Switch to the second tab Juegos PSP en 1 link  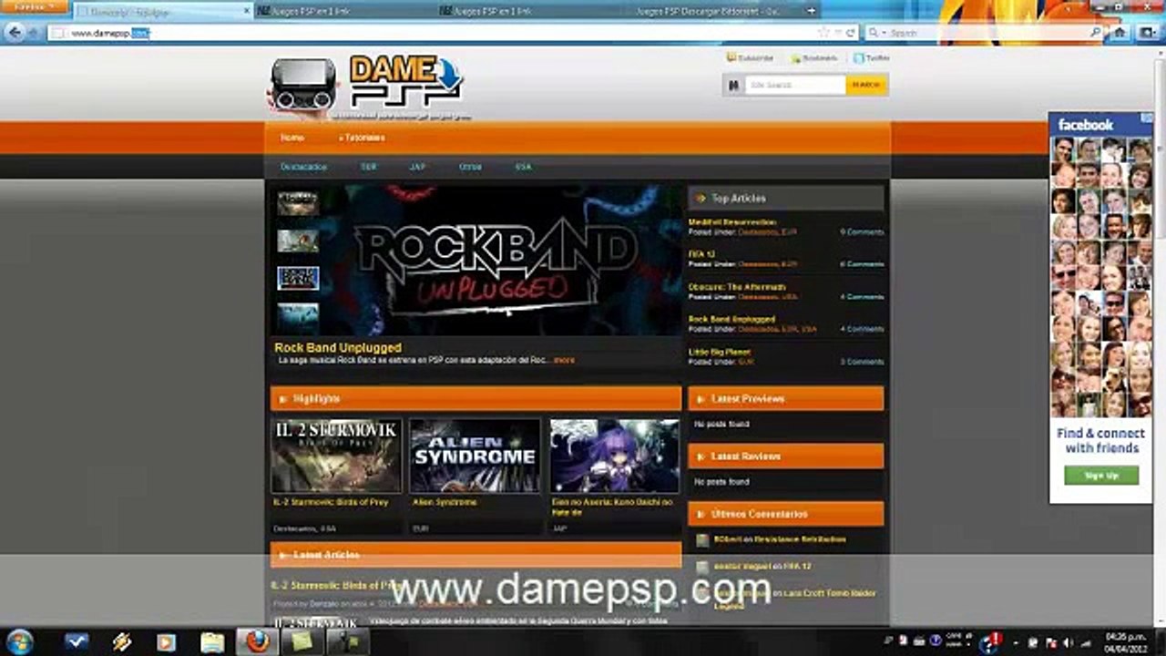click(343, 11)
